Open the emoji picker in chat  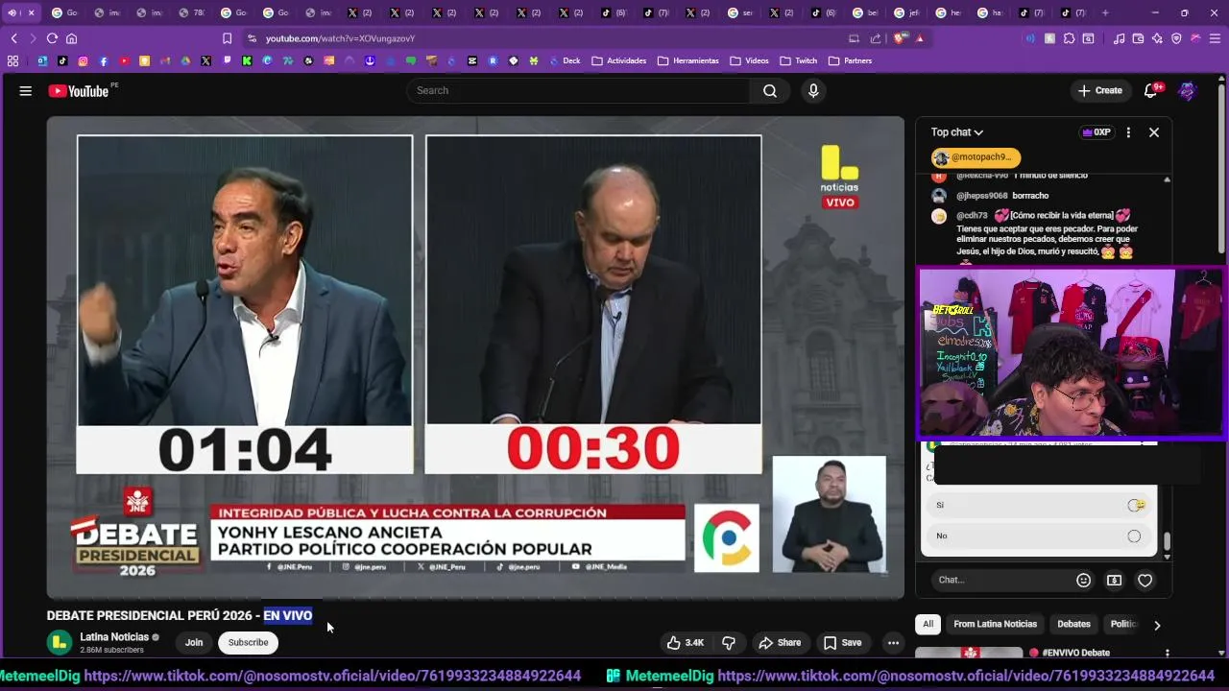pyautogui.click(x=1083, y=580)
